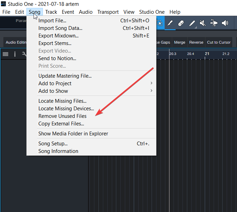
Task: Open the track list icon
Action: click(5, 54)
